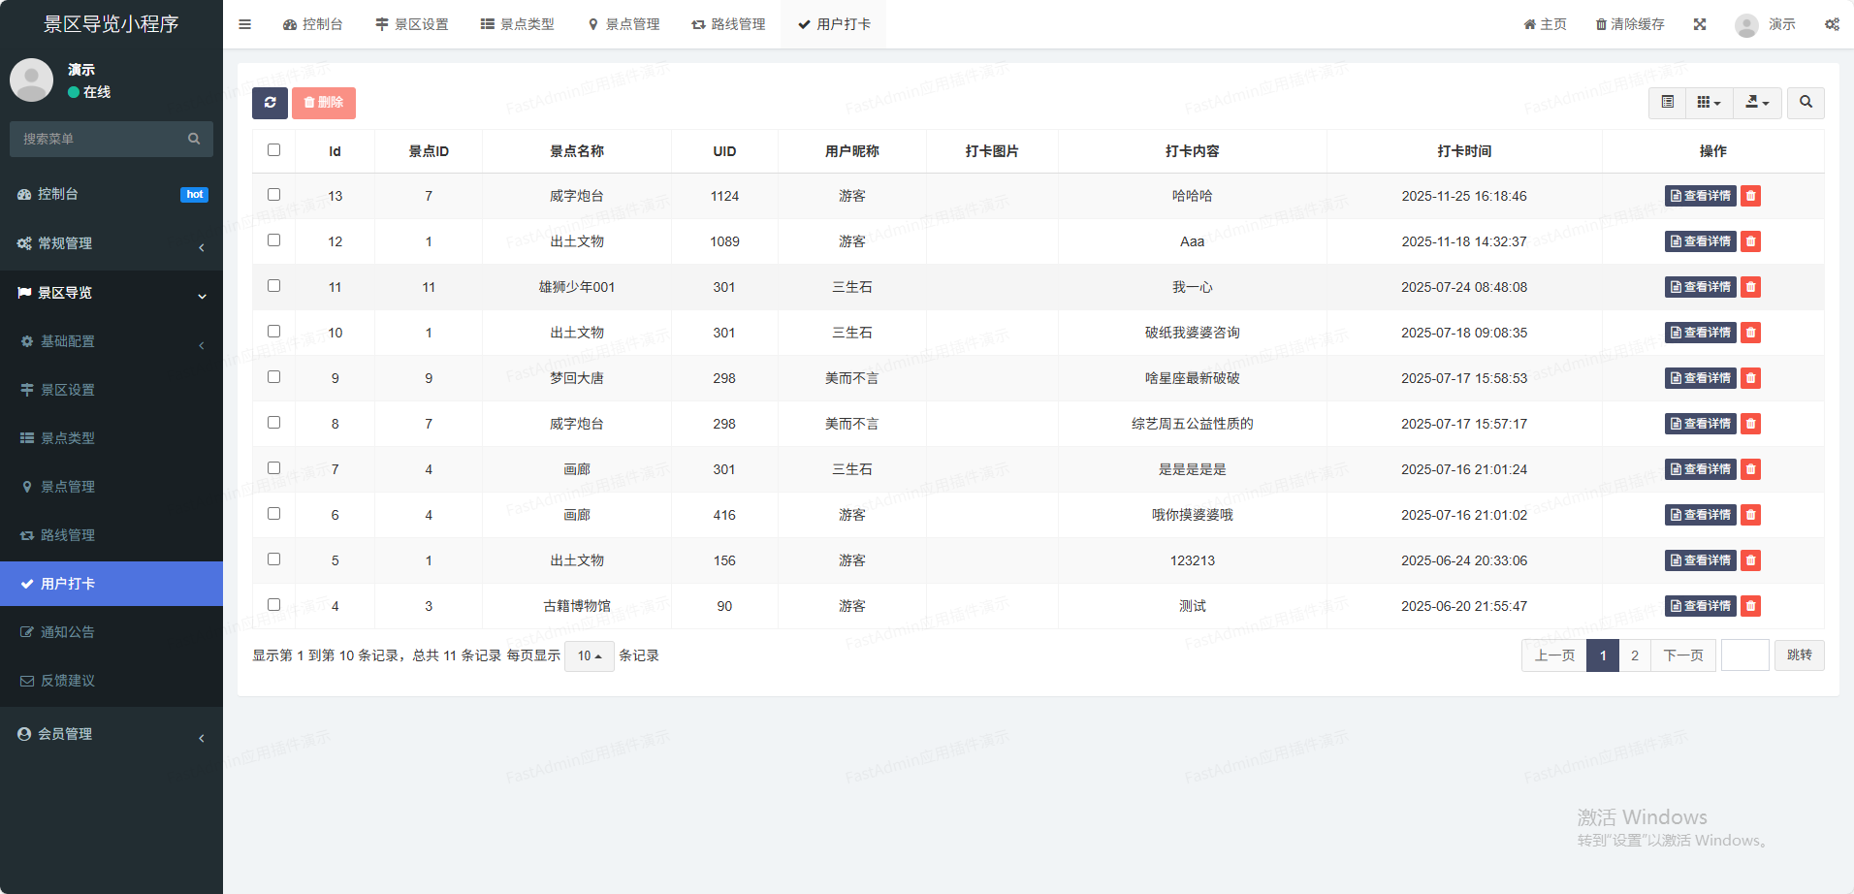This screenshot has width=1854, height=894.
Task: Open the settings gears icon top-right
Action: coord(1832,24)
